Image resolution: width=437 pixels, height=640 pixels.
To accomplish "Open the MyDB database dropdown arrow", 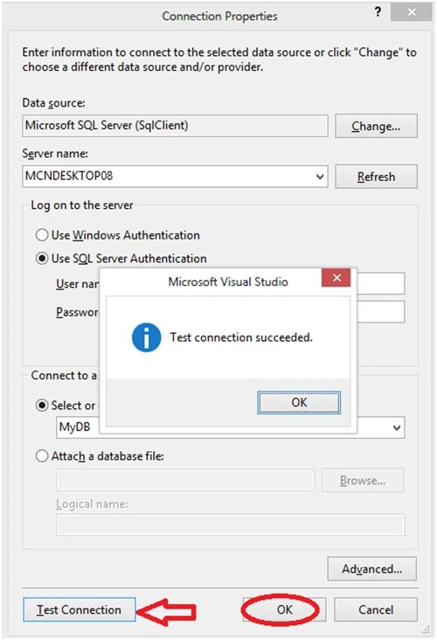I will pyautogui.click(x=397, y=428).
